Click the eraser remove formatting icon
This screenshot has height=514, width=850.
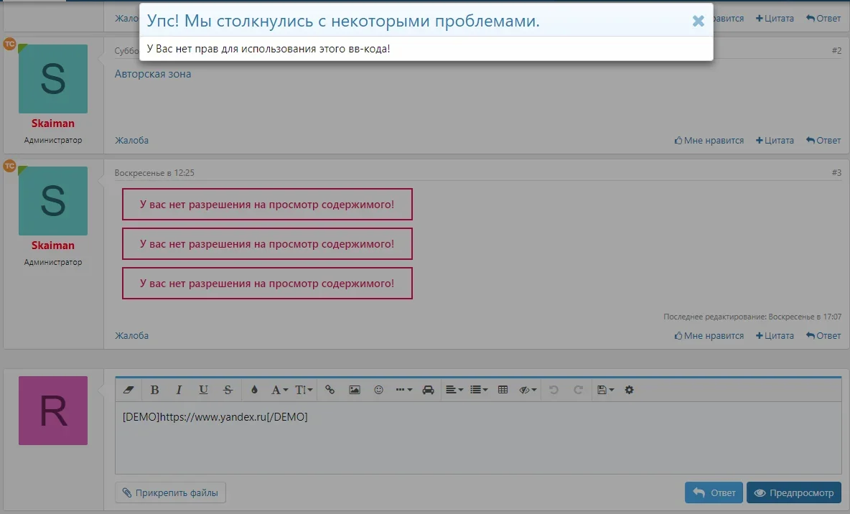coord(129,390)
